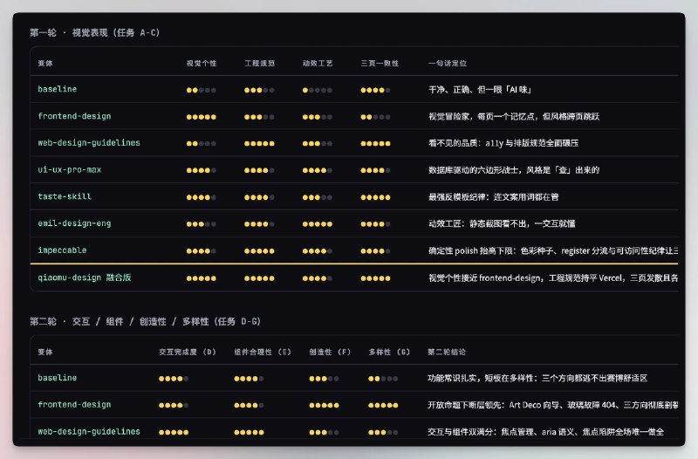Select 'frontend-design' in the second-round table
The height and width of the screenshot is (459, 698).
click(x=74, y=405)
